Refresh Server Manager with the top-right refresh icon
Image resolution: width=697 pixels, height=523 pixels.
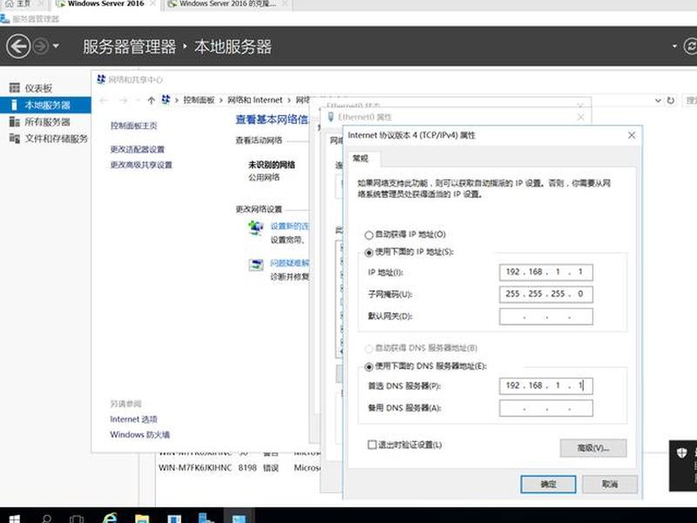tap(691, 46)
